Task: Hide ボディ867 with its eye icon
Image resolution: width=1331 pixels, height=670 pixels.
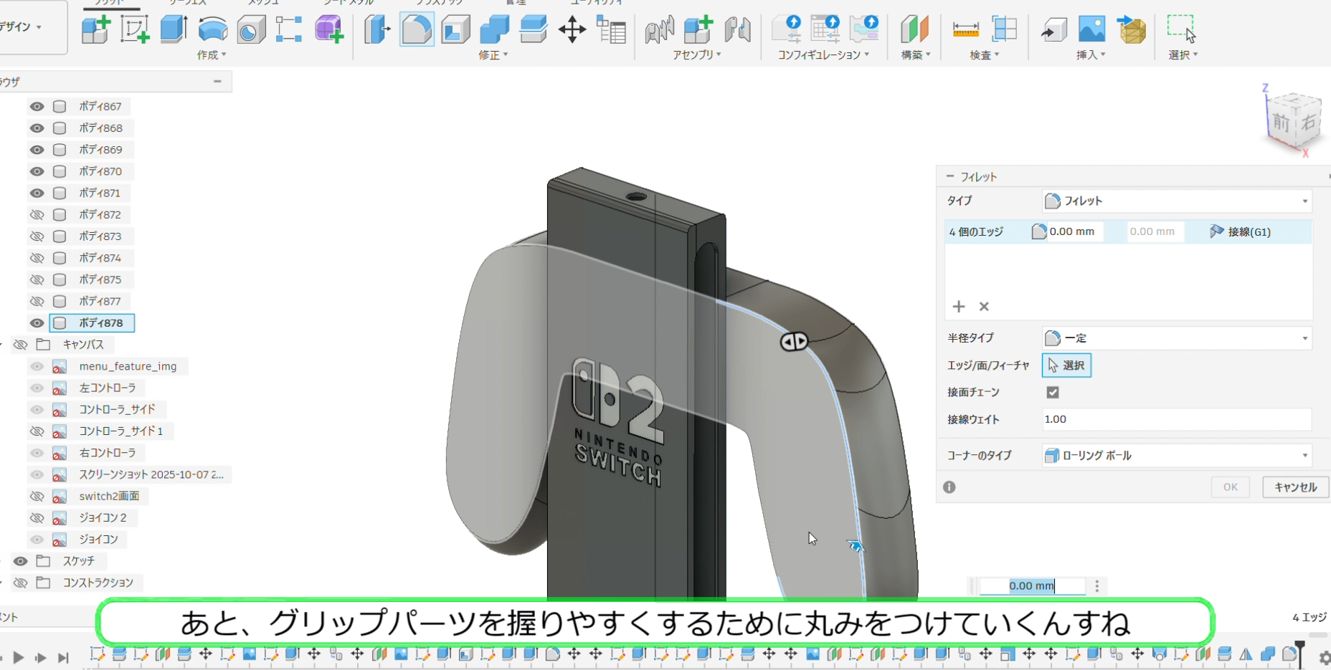Action: [37, 106]
